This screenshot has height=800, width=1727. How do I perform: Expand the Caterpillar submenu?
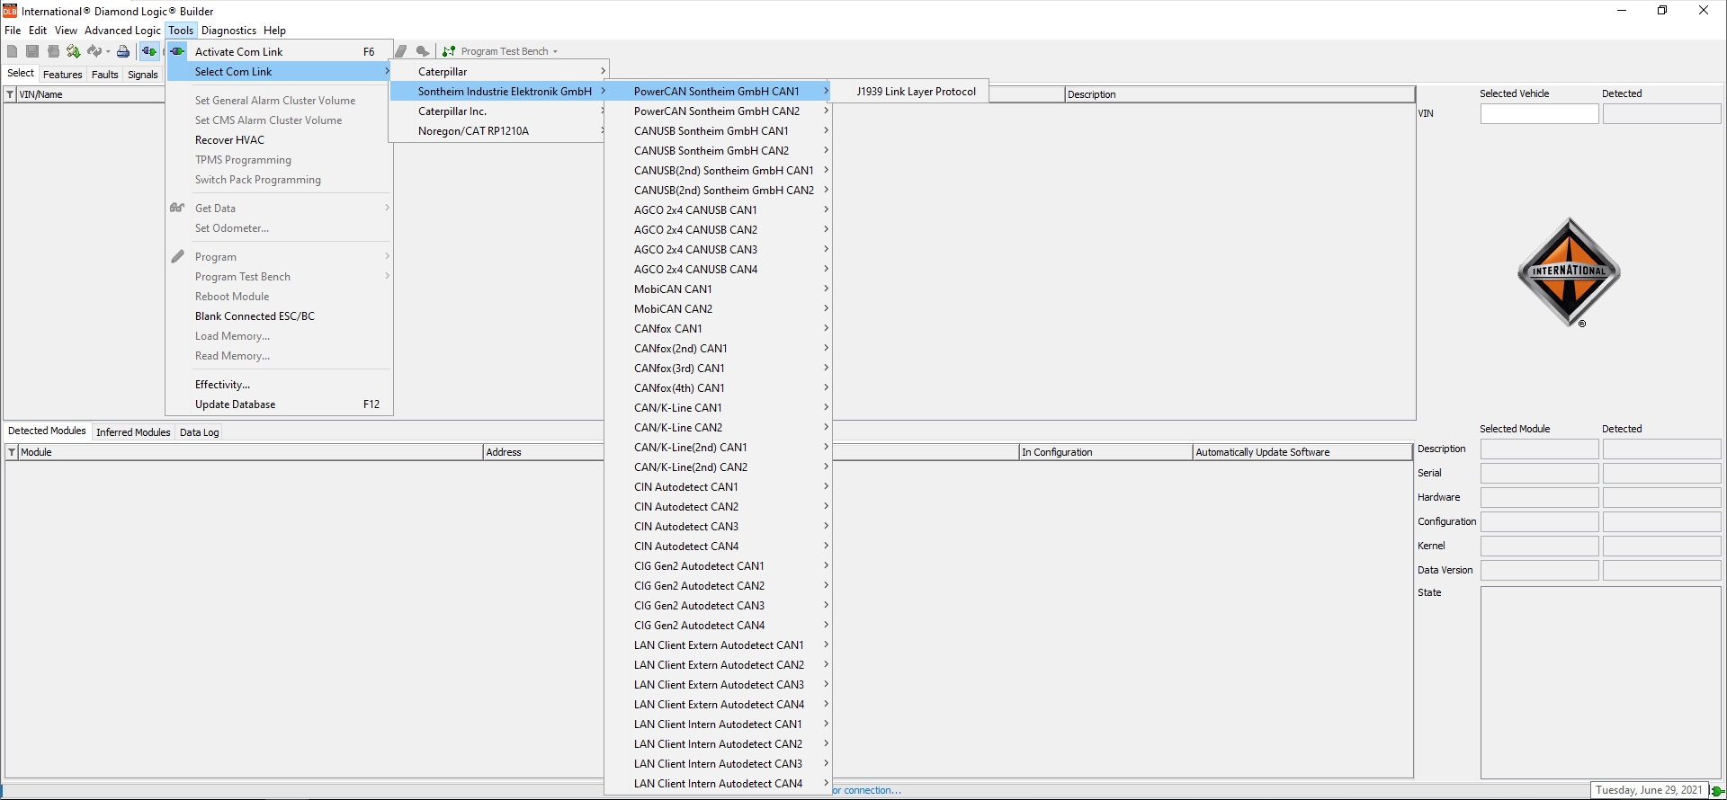coord(499,72)
